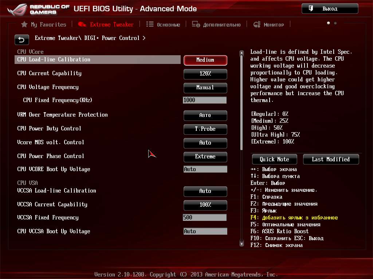Select VCCSA Load-line Calibration label
The height and width of the screenshot is (279, 373).
[x=56, y=191]
